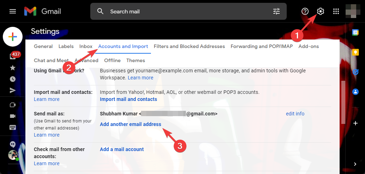Screen dimensions: 365x174
Task: Click the Compose plus button
Action: [x=13, y=37]
